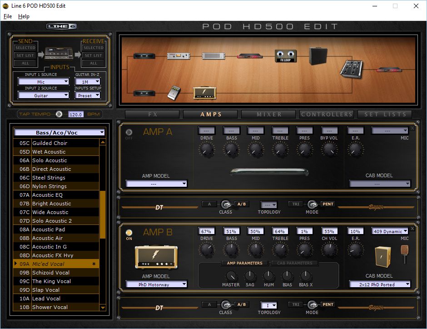Click Receive SET LIST button
The width and height of the screenshot is (427, 329).
[94, 55]
